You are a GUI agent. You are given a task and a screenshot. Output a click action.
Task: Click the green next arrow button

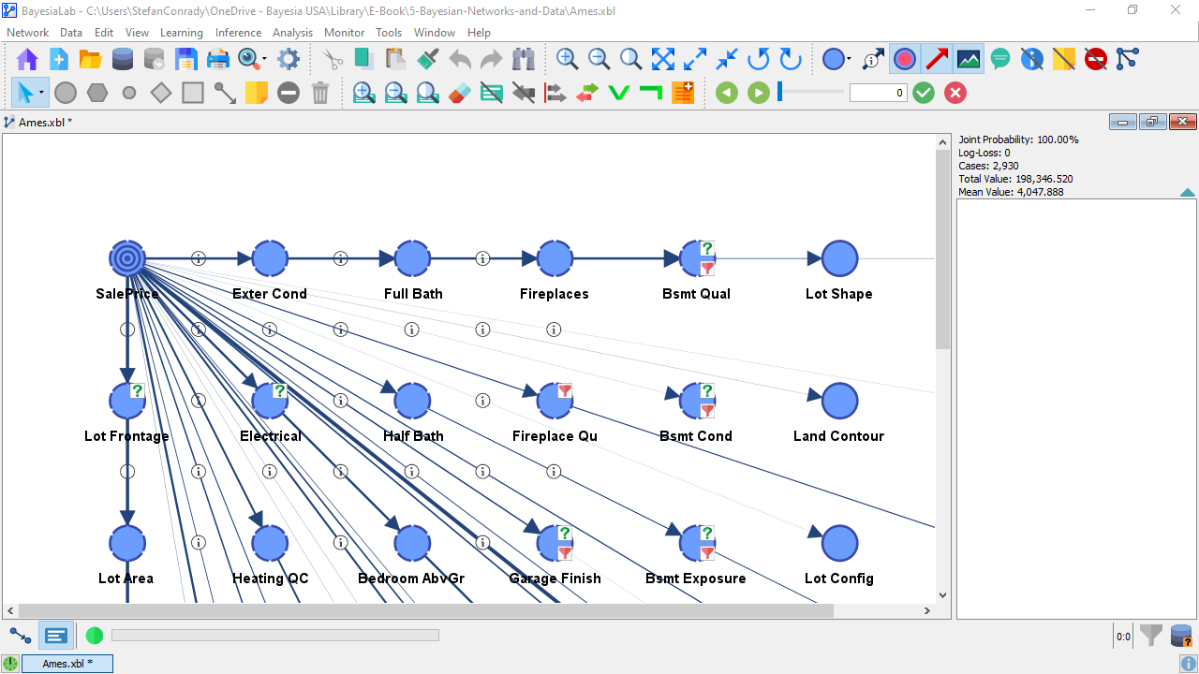(759, 93)
